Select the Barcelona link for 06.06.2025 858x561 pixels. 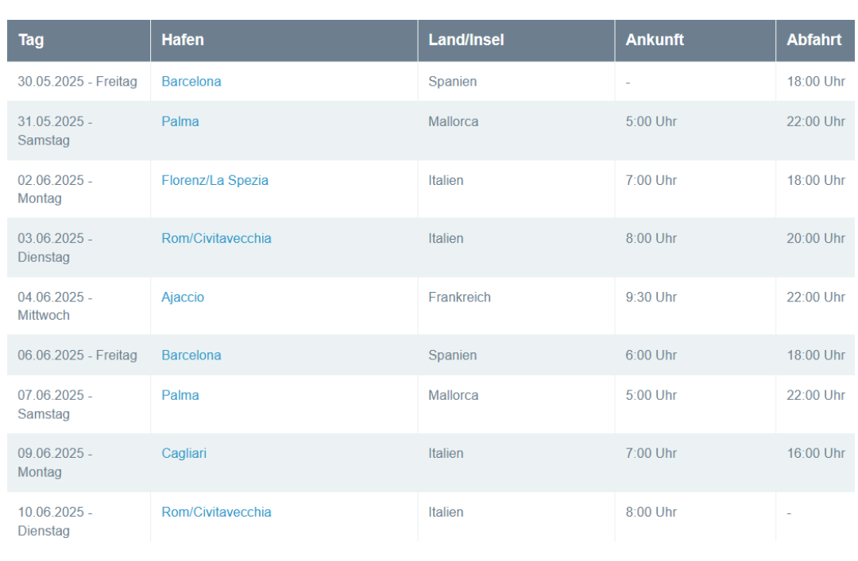click(191, 355)
